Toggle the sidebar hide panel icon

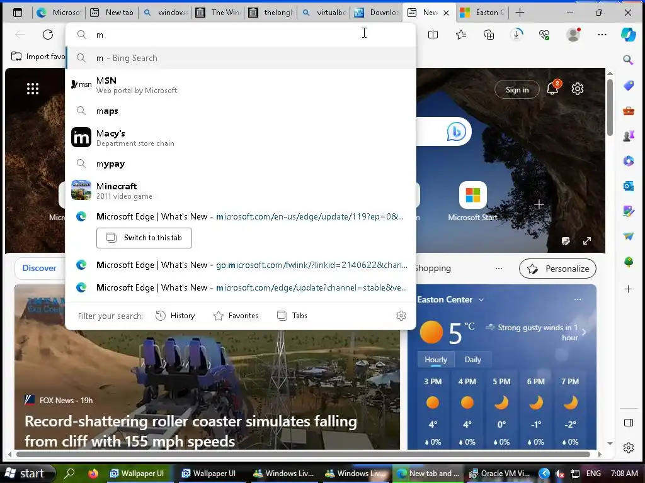628,423
